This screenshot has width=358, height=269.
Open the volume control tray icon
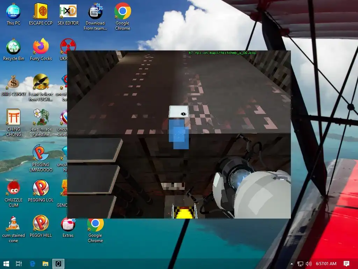(308, 264)
